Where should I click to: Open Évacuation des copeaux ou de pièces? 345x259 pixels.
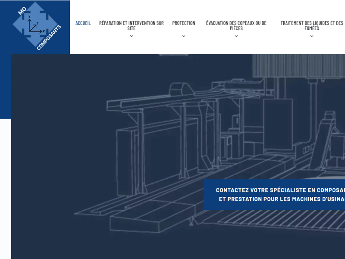236,25
